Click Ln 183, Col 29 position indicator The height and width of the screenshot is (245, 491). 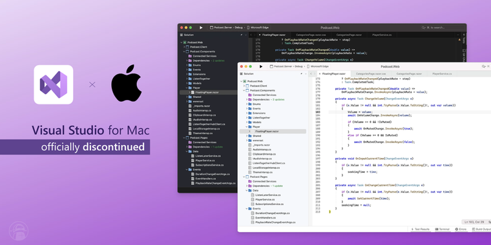click(x=474, y=222)
